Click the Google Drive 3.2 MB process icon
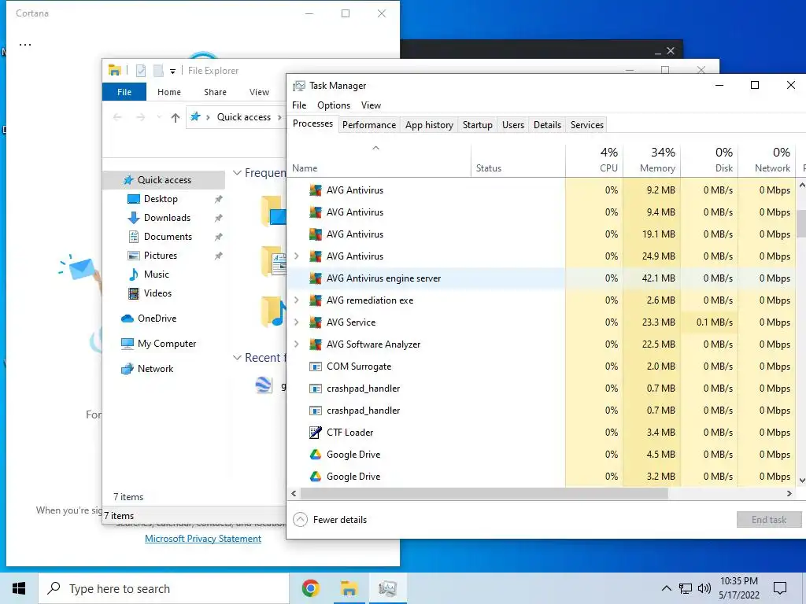This screenshot has height=604, width=806. point(315,477)
